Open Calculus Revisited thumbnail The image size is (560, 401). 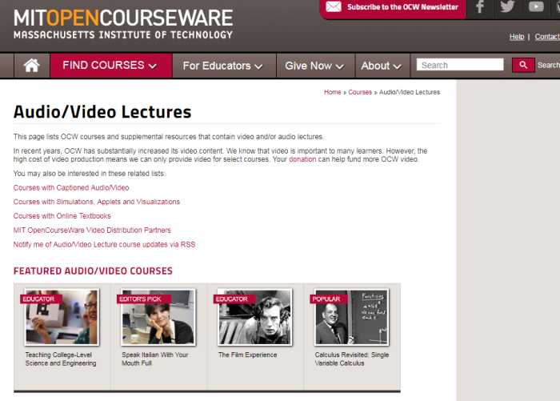351,318
